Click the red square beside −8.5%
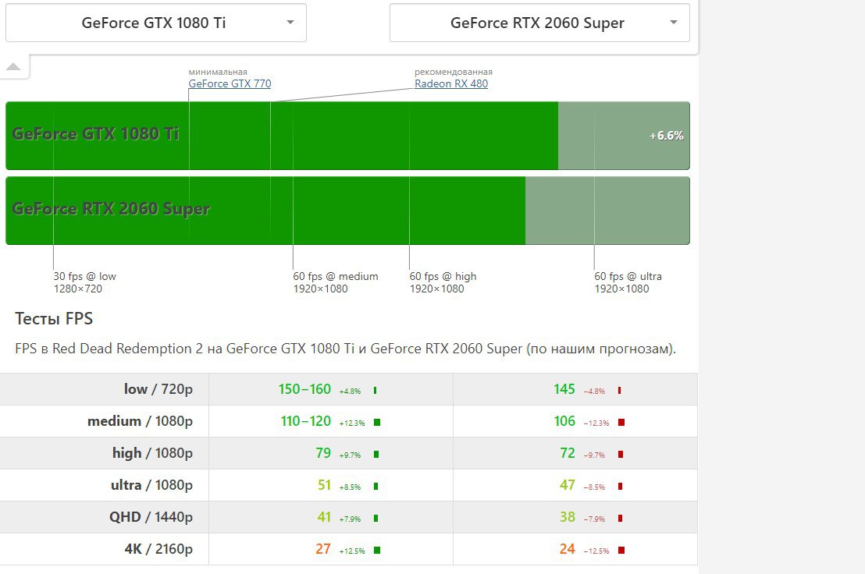 tap(620, 487)
